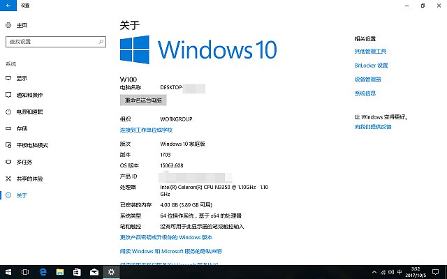Click the WORKGROUP organization value
This screenshot has height=279, width=447.
[x=176, y=119]
